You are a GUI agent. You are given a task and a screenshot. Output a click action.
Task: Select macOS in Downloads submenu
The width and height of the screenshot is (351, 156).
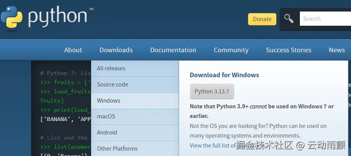click(x=135, y=116)
